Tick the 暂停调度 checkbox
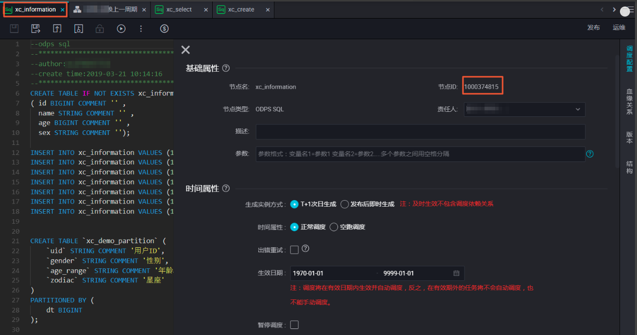637x335 pixels. (x=294, y=325)
